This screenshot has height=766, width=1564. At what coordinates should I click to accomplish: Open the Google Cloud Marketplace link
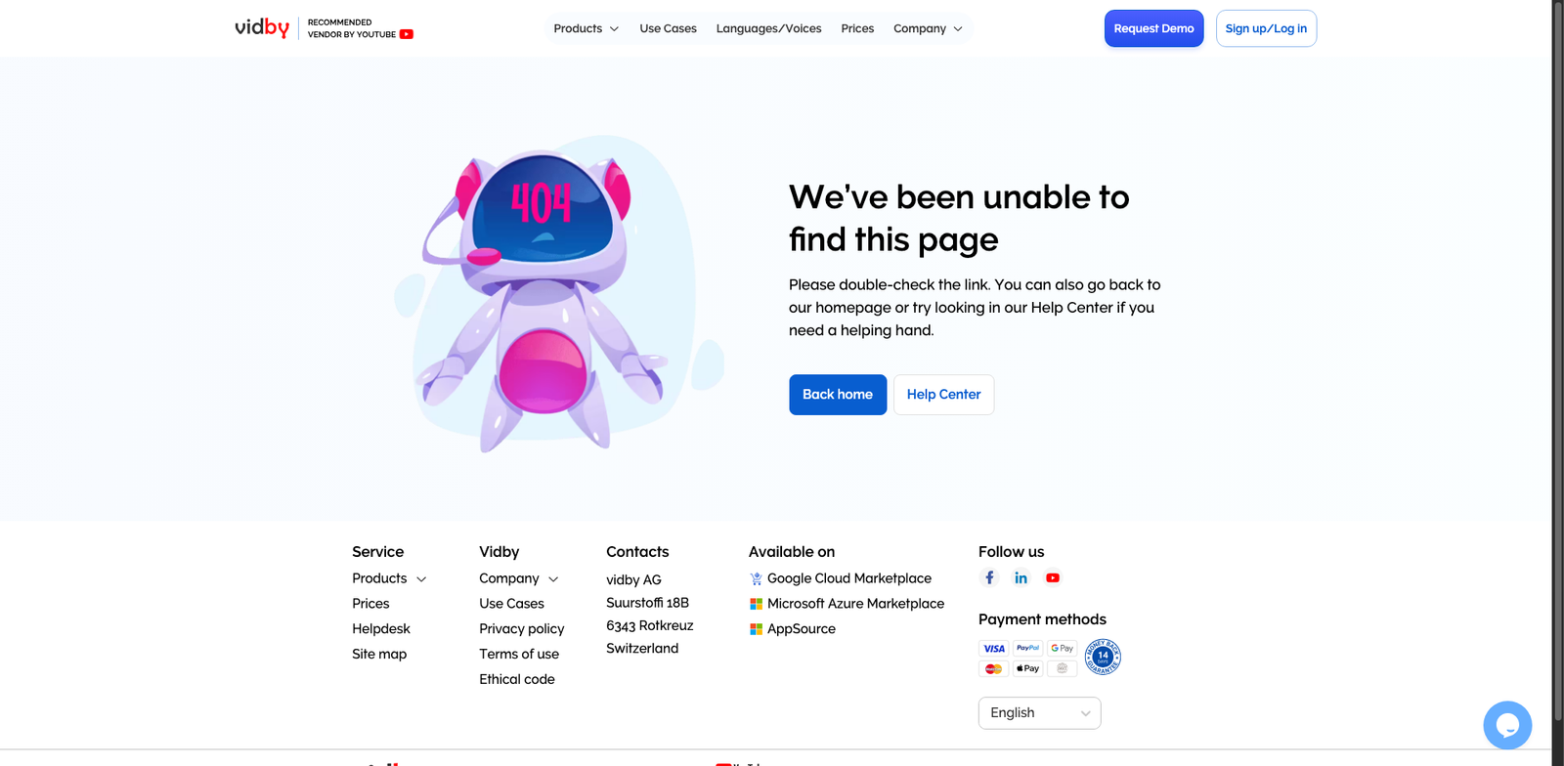tap(849, 578)
